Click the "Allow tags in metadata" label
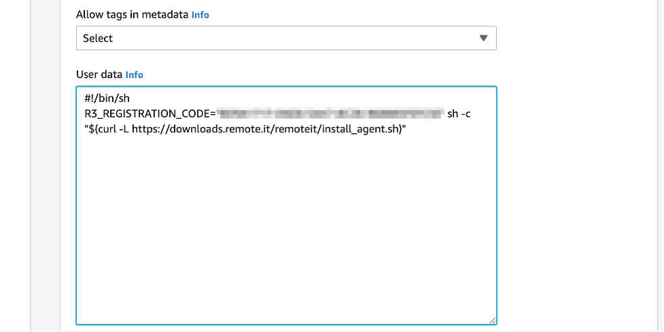Viewport: 664px width, 332px height. (132, 14)
